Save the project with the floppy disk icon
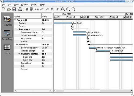Viewport: 134px width, 96px height. coord(14,9)
